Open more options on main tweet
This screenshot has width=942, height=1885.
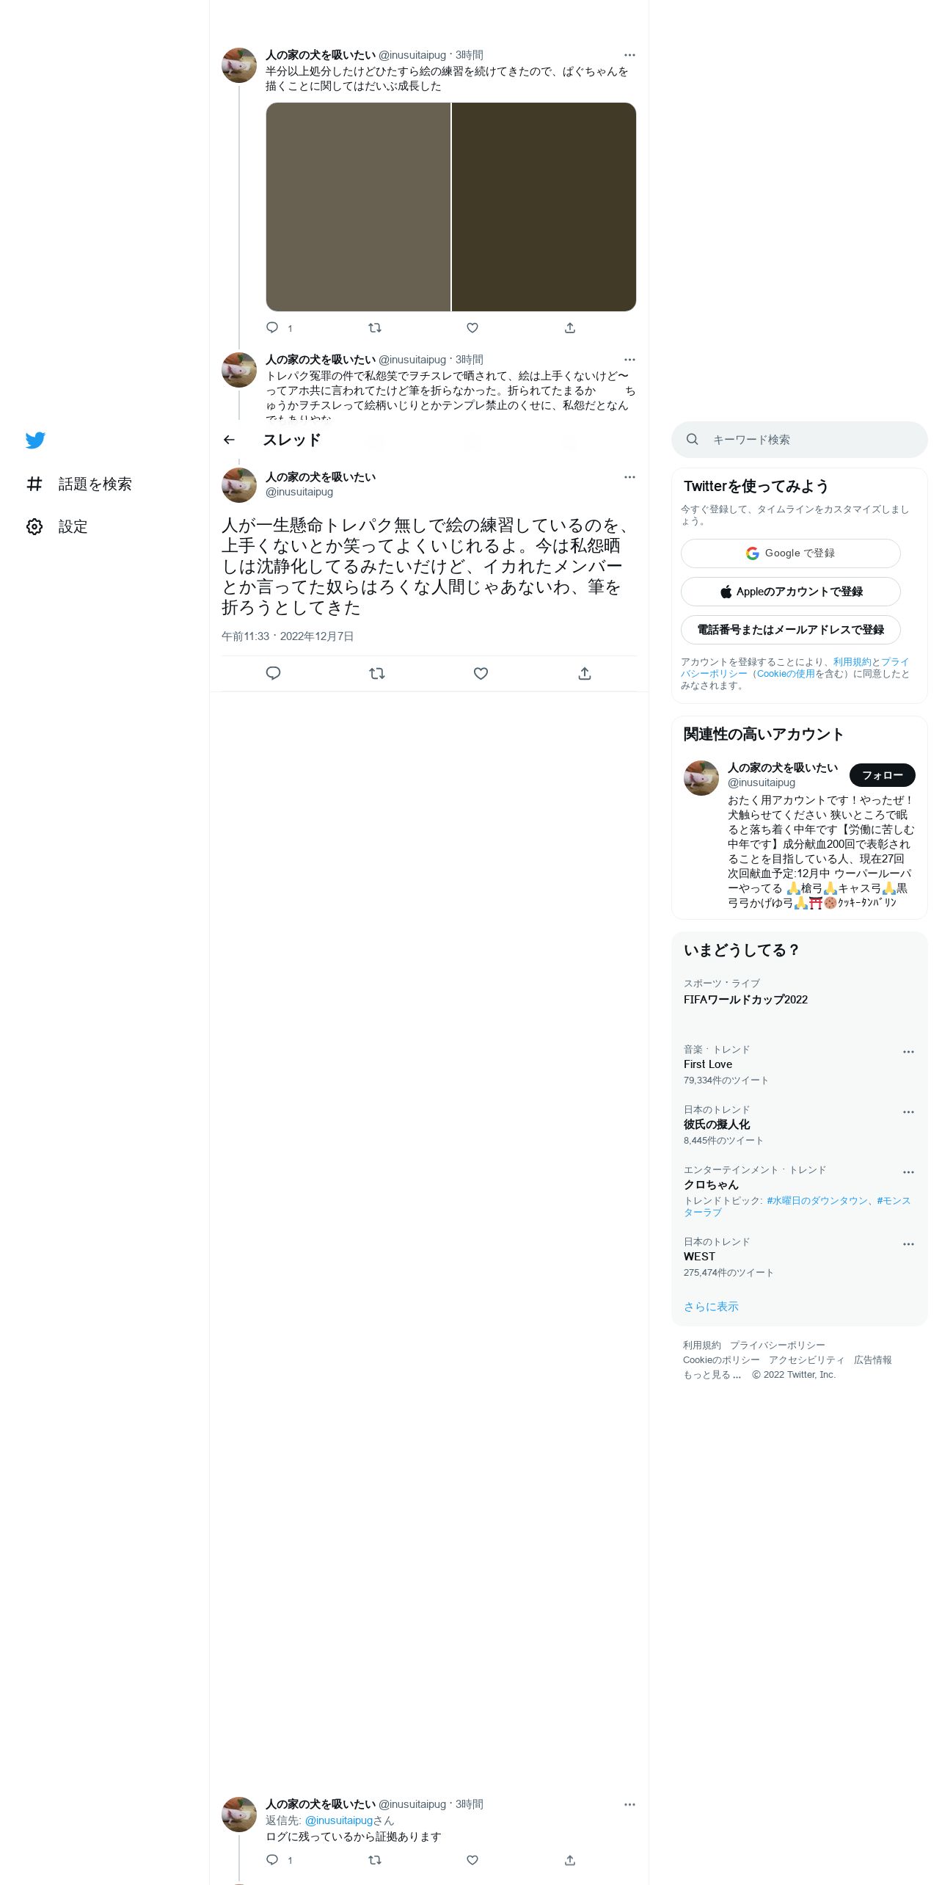pyautogui.click(x=629, y=477)
